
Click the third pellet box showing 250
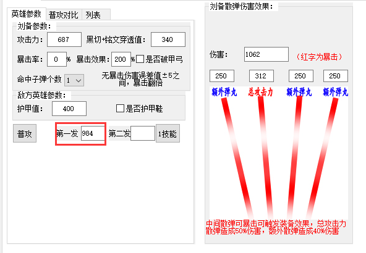coord(301,76)
